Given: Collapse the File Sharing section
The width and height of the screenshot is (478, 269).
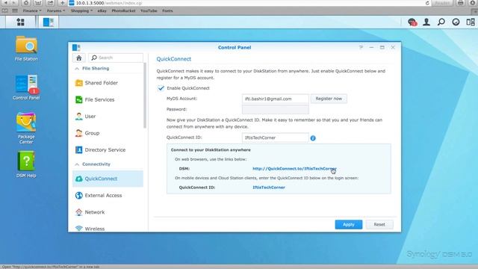Looking at the screenshot, I should (x=77, y=69).
